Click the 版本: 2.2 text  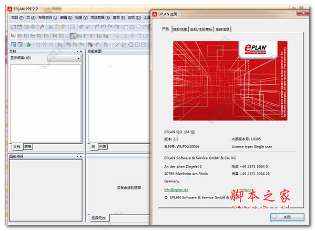tap(171, 139)
